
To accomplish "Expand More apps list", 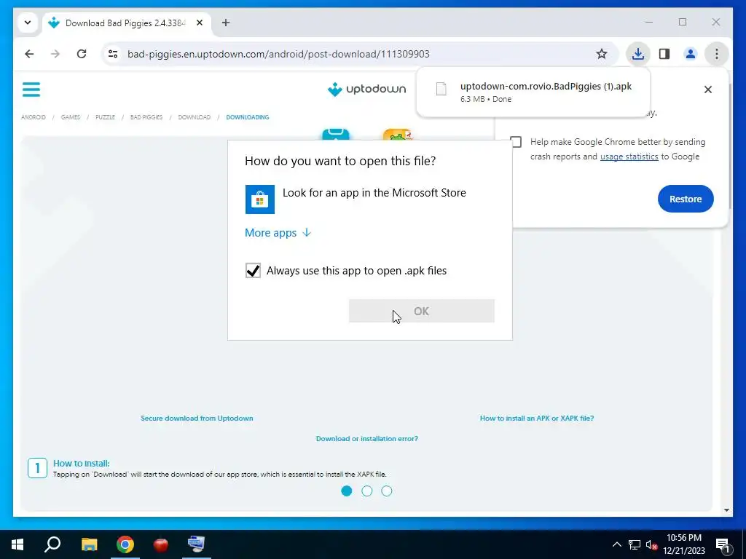I will [x=278, y=232].
